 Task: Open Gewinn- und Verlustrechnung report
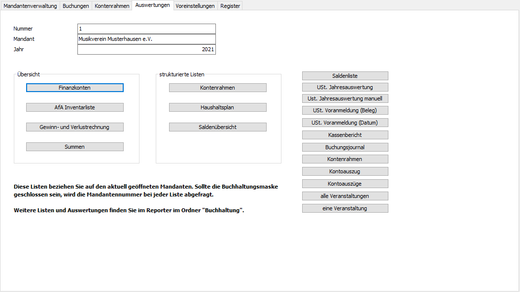click(74, 127)
